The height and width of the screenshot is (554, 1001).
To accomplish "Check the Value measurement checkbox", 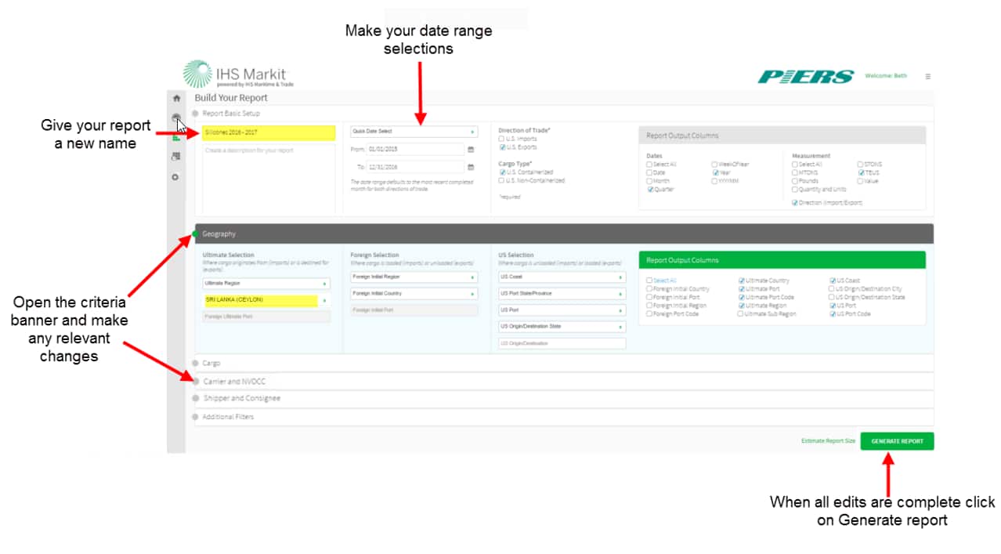I will click(x=861, y=181).
